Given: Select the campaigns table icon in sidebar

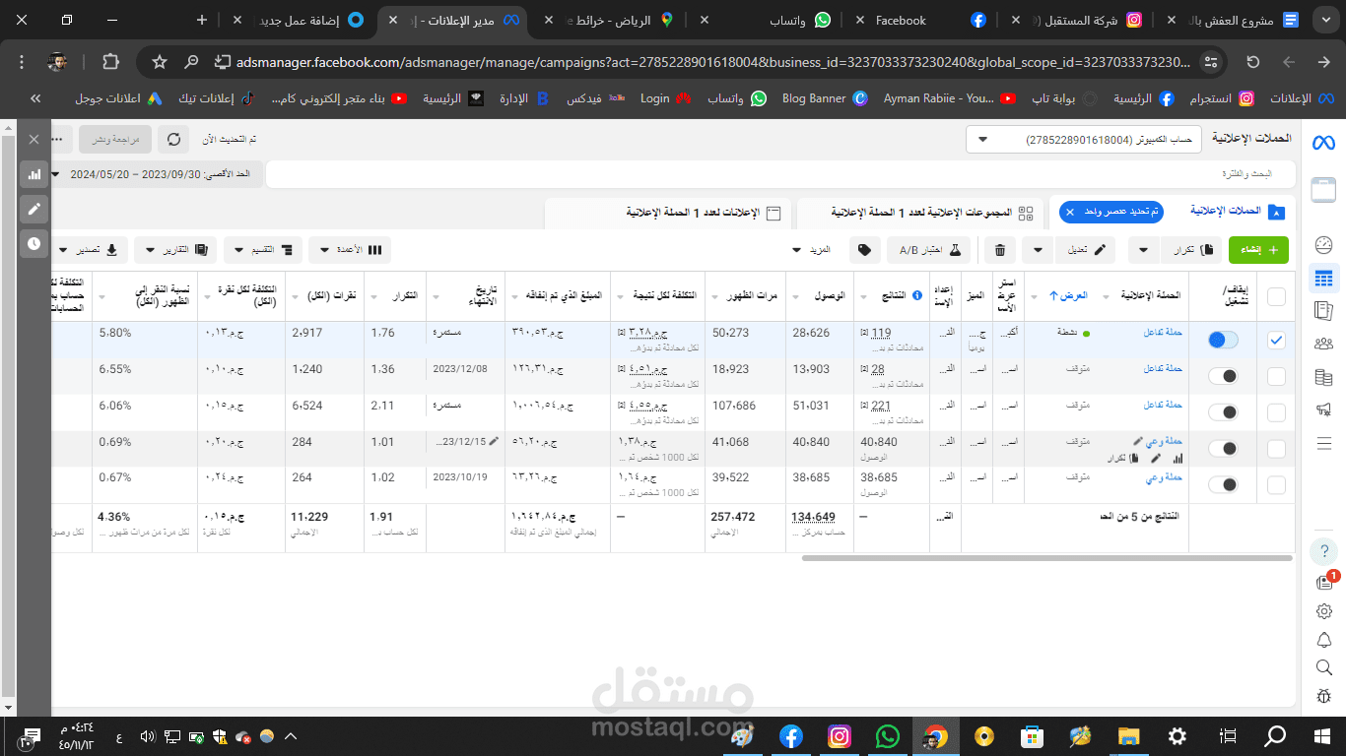Looking at the screenshot, I should click(x=1323, y=279).
